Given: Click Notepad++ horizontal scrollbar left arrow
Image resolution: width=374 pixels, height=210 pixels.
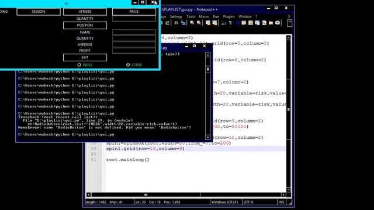Looking at the screenshot, I should pyautogui.click(x=88, y=194).
